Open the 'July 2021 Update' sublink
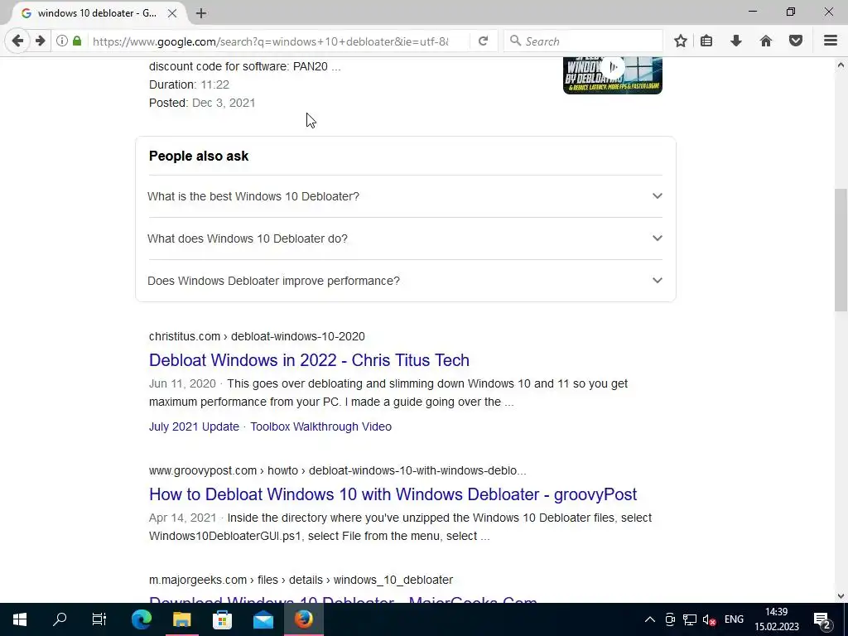Screen dimensions: 848x636 point(194,426)
